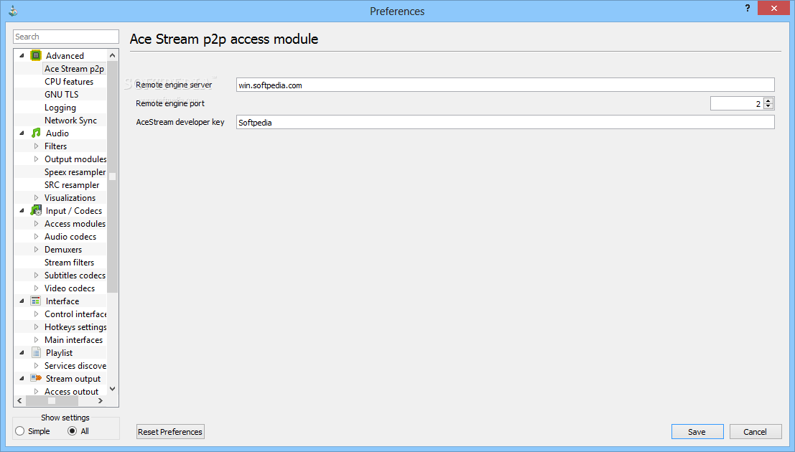Expand the Subtitles codecs node
This screenshot has height=452, width=795.
(36, 276)
